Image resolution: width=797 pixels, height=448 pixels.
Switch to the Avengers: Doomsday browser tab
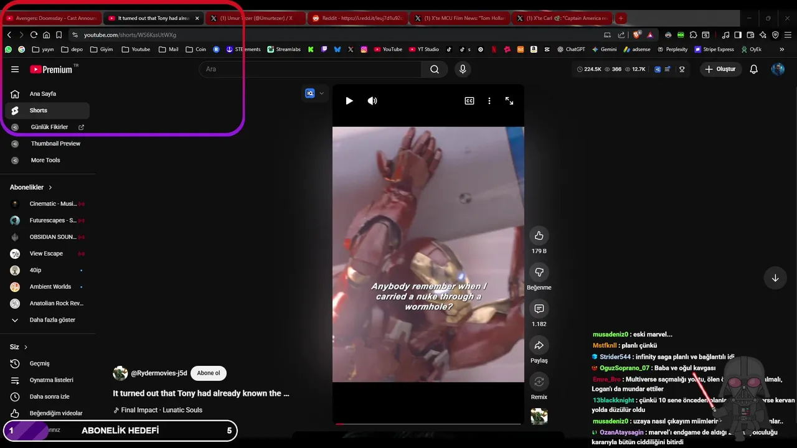point(51,18)
